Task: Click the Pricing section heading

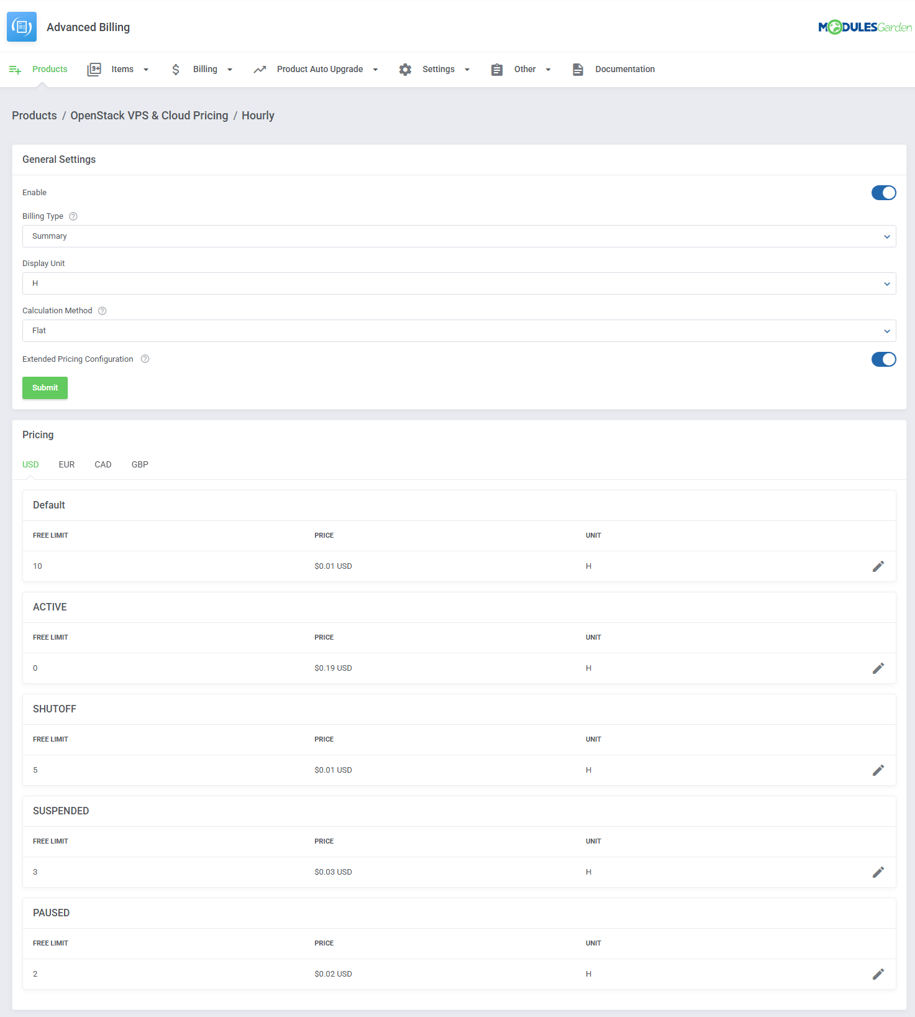Action: pyautogui.click(x=38, y=435)
